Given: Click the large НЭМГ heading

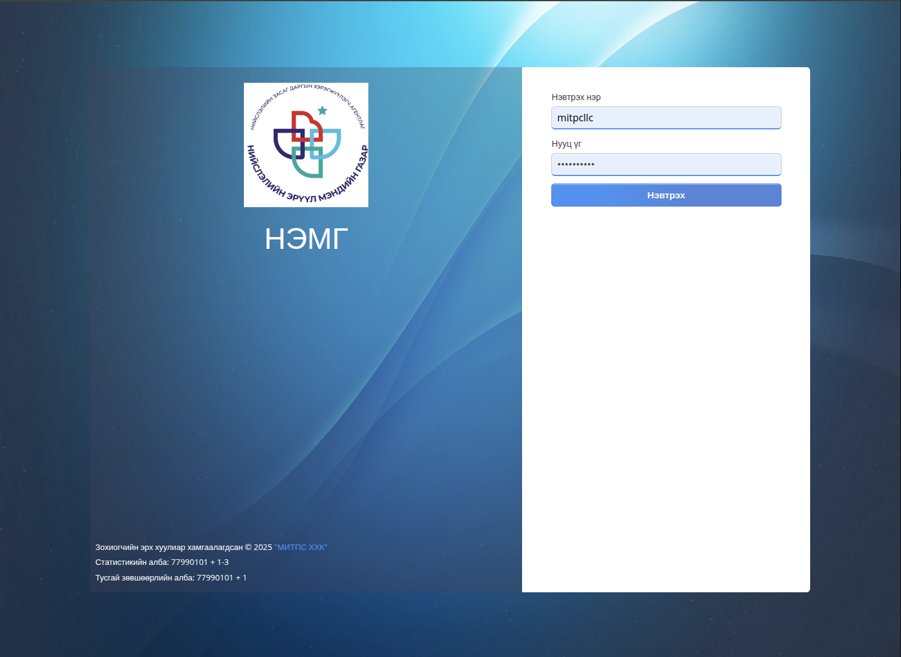Looking at the screenshot, I should (306, 239).
